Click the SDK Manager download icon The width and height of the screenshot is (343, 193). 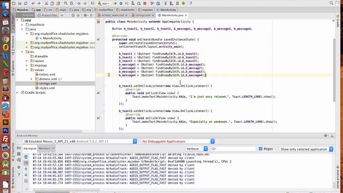(x=177, y=3)
